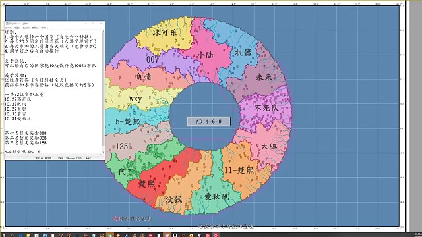The image size is (422, 237).
Task: Open the File Explorer folder taskbar icon
Action: pyautogui.click(x=28, y=236)
